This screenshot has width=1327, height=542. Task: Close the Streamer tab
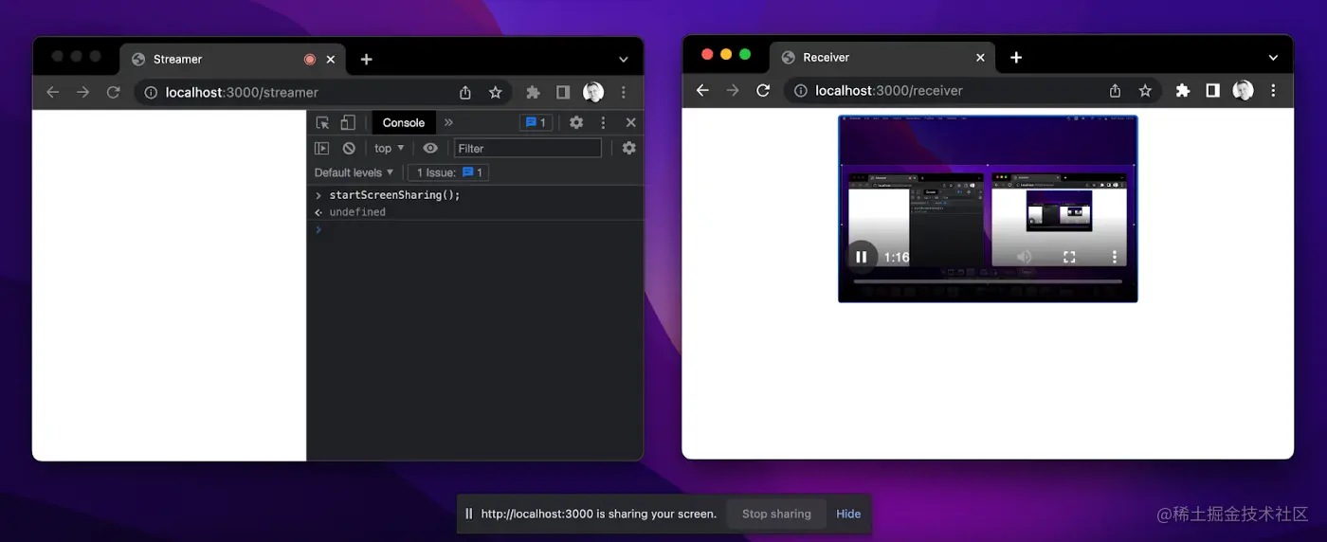(331, 59)
